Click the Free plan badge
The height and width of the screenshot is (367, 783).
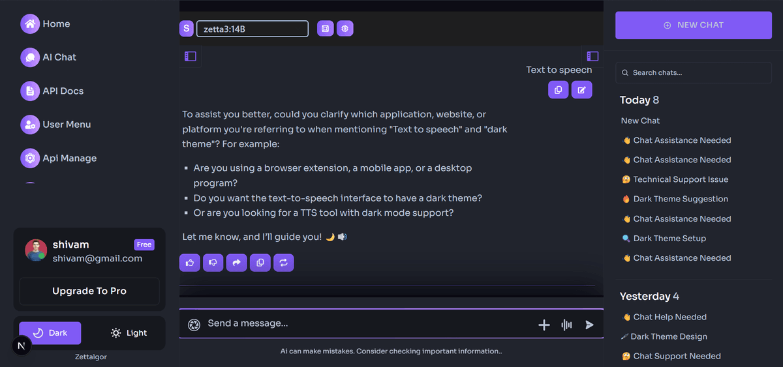coord(144,245)
